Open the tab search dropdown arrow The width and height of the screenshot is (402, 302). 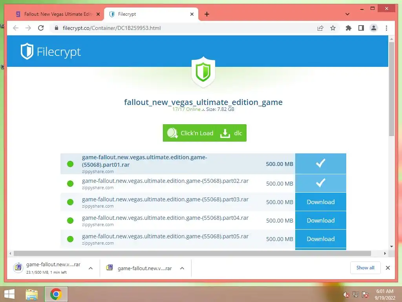tap(347, 14)
